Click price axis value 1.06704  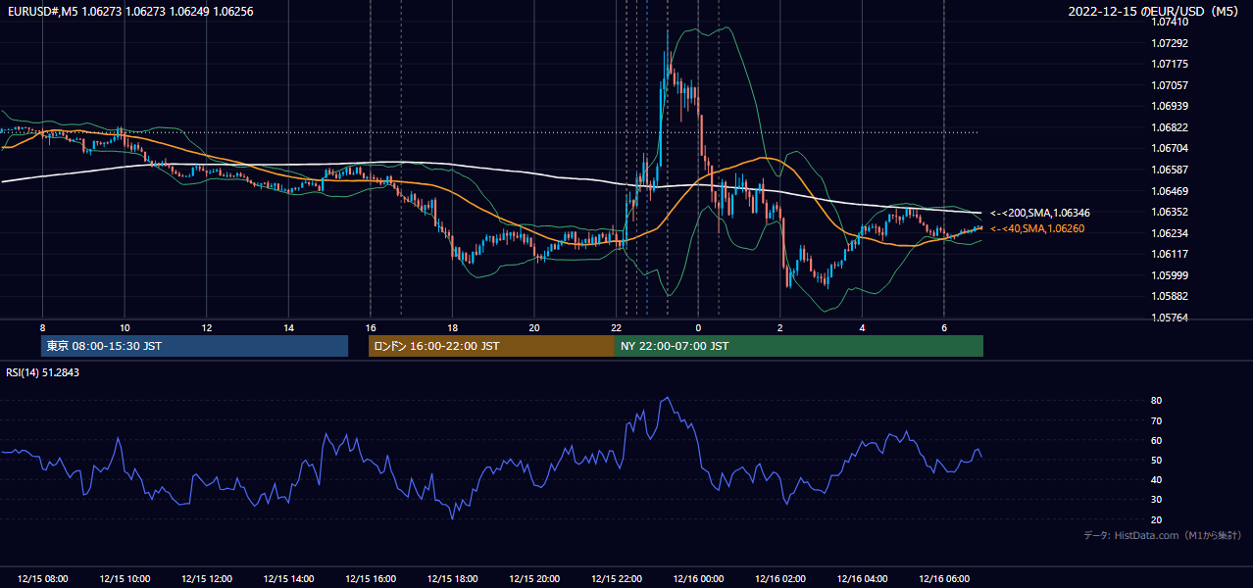coord(1170,148)
